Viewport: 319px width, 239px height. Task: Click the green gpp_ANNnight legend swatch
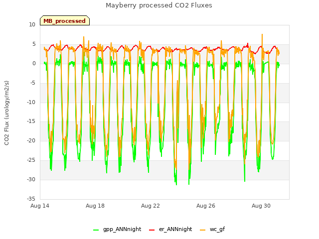96,230
